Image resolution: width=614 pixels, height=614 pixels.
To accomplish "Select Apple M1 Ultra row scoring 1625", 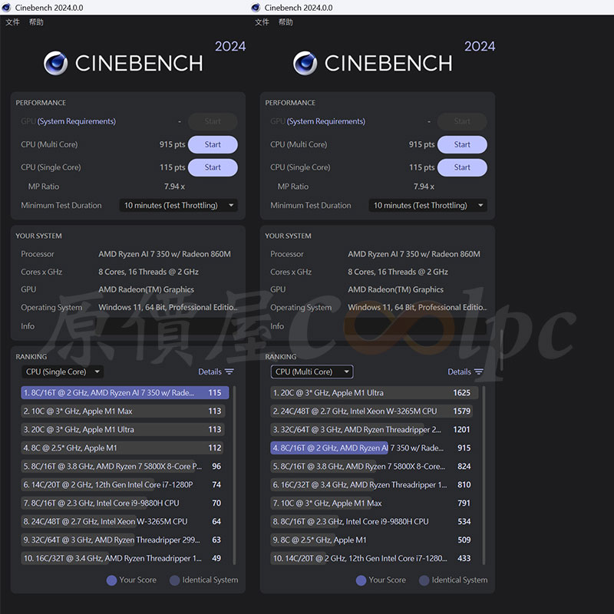I will point(375,393).
